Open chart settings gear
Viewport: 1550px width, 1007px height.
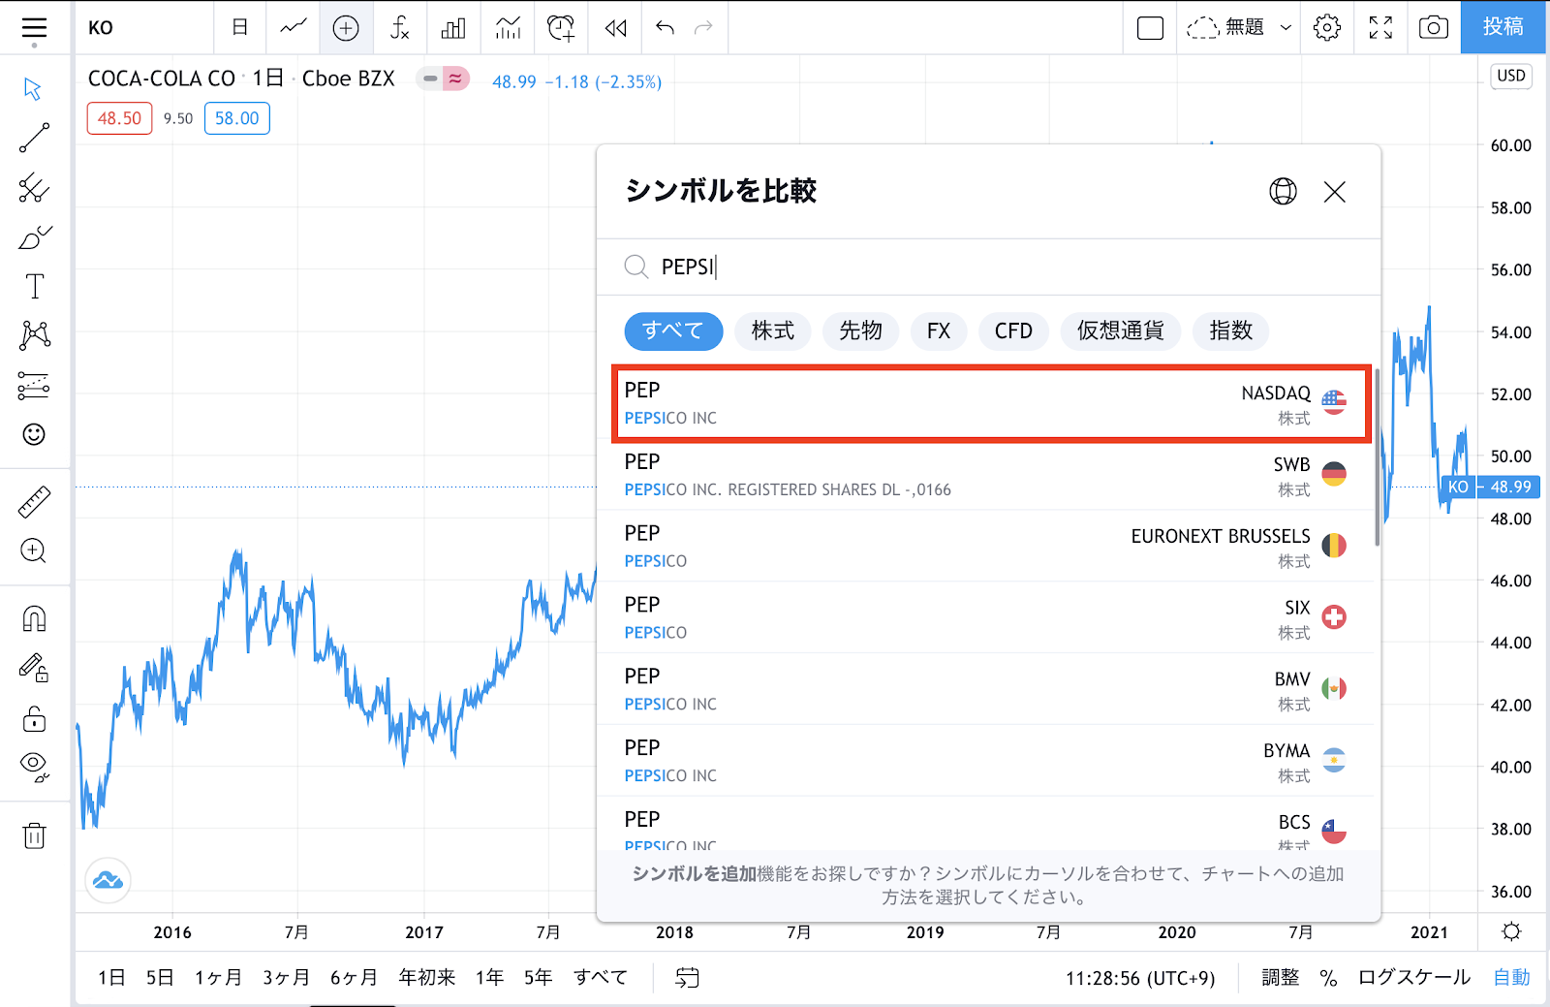(x=1327, y=28)
